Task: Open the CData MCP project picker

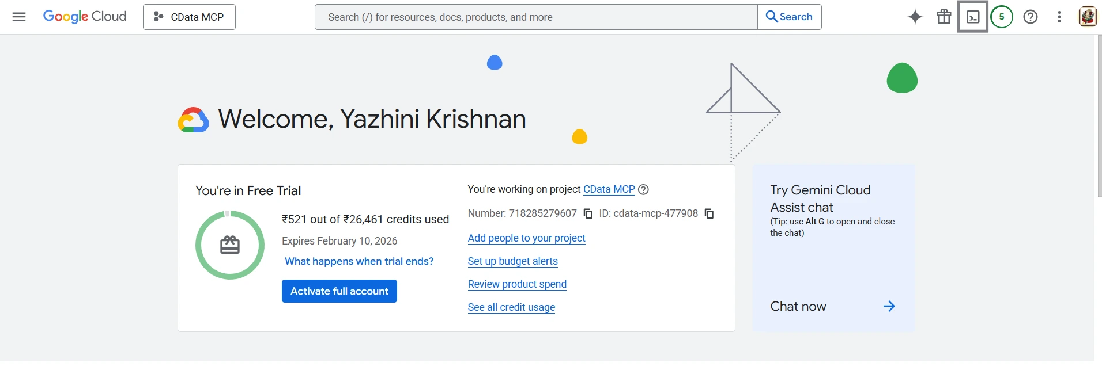Action: click(x=189, y=17)
